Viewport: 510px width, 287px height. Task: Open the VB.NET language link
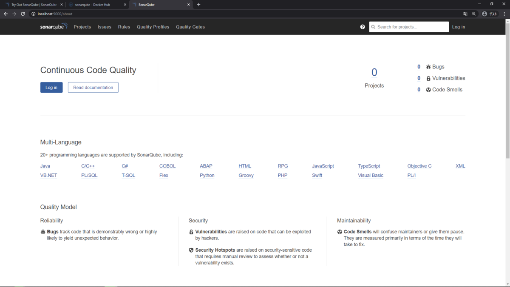[48, 175]
